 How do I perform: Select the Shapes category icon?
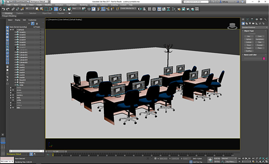tap(247, 23)
